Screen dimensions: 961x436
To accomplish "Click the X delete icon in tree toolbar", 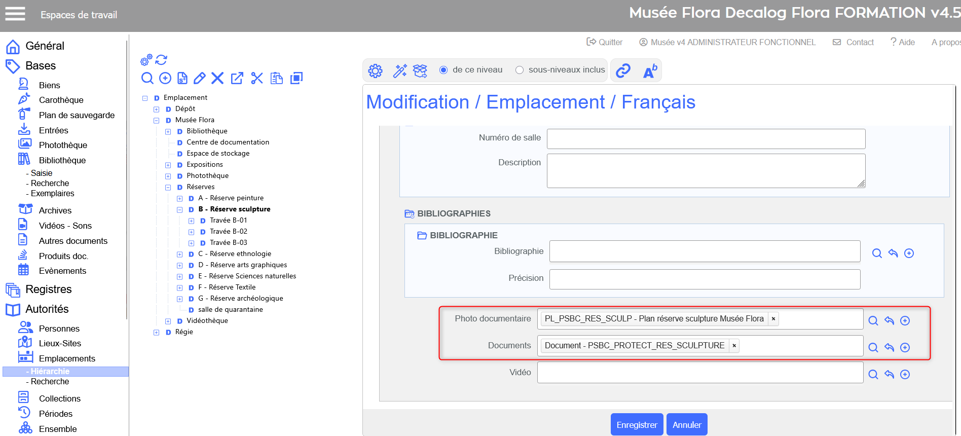I will (x=217, y=78).
